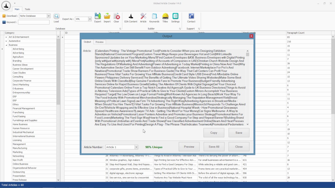Click the '98% Unique' label
This screenshot has height=188, width=335.
pyautogui.click(x=154, y=147)
